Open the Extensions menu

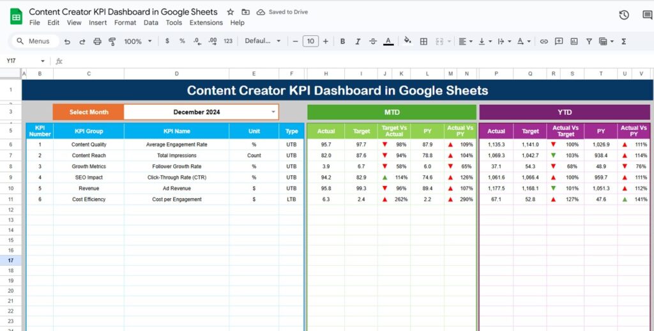[x=206, y=22]
